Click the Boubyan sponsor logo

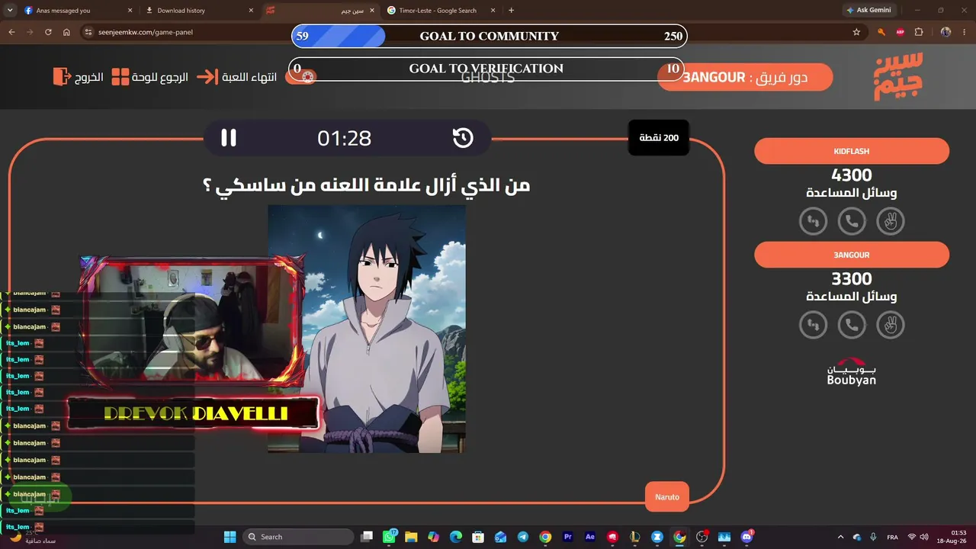[x=852, y=372]
